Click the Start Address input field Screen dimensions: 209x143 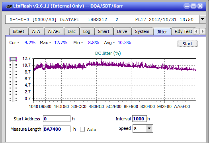(x=57, y=119)
